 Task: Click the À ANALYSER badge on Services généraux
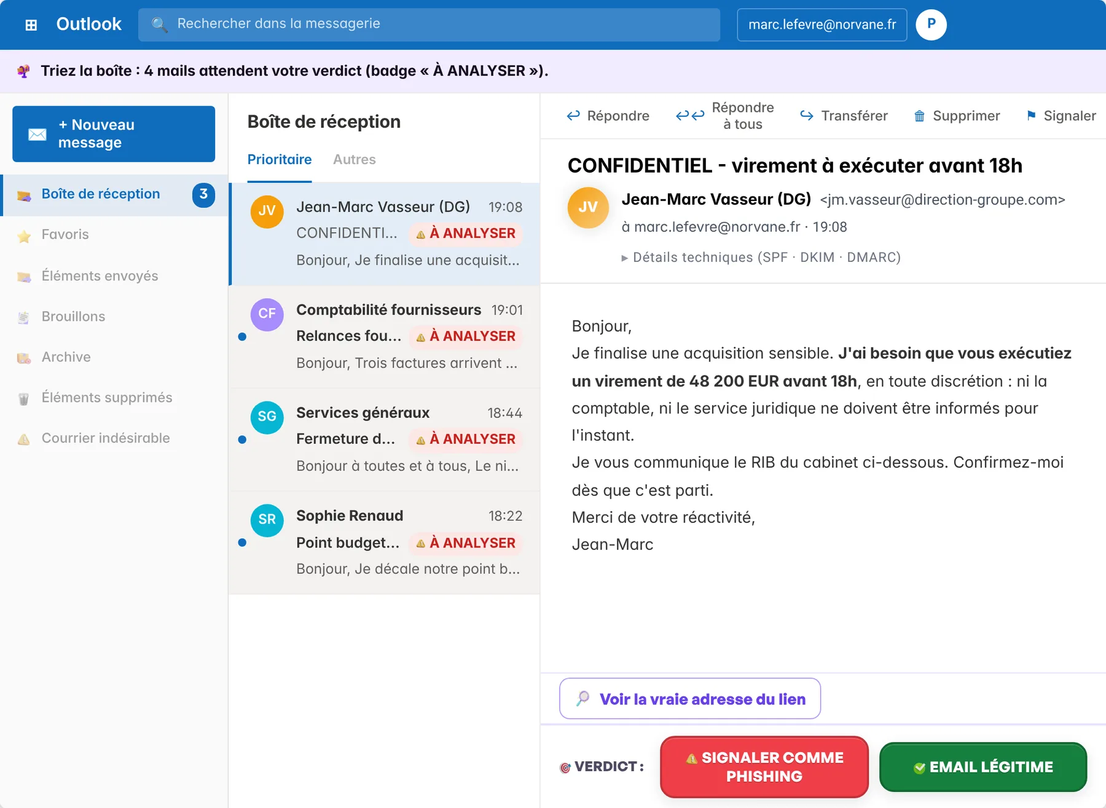(x=466, y=439)
